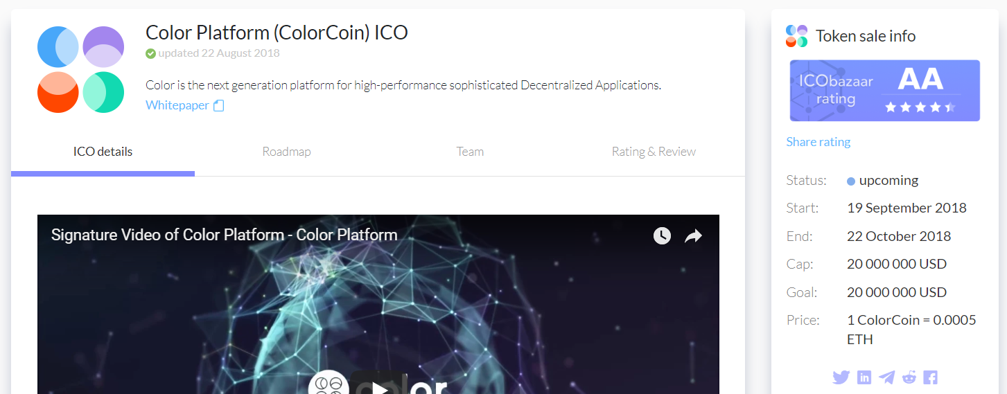Open the Reddit social icon
Image resolution: width=1007 pixels, height=394 pixels.
(x=909, y=377)
